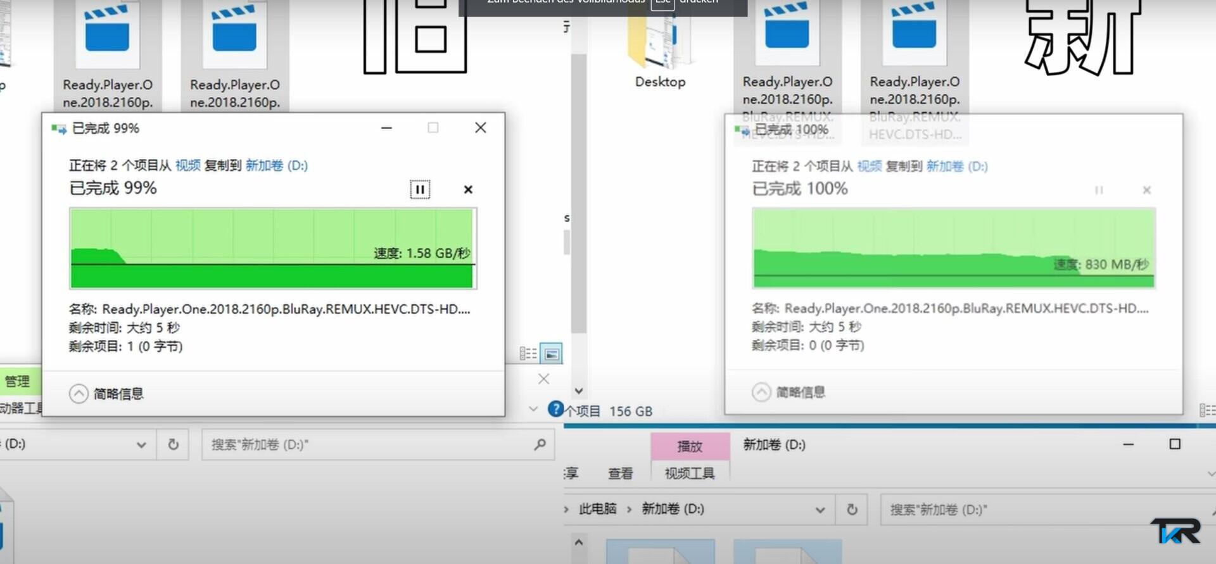Minimize the 已完成 99% copy dialog
This screenshot has width=1216, height=564.
tap(386, 128)
